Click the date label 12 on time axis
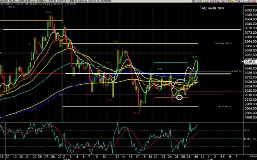Screen dimensions: 257x160 (x=118, y=157)
